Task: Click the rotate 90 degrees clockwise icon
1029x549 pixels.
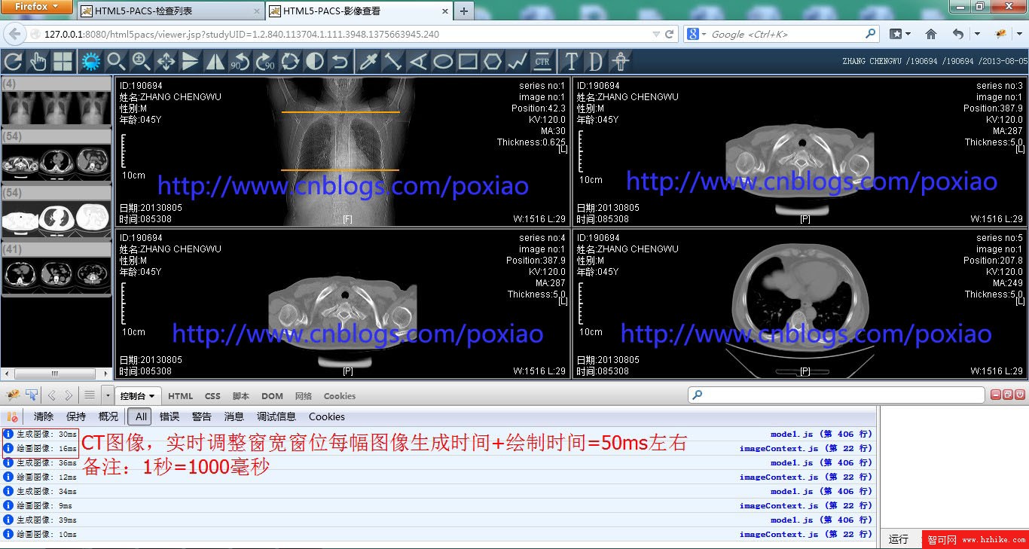Action: point(265,62)
